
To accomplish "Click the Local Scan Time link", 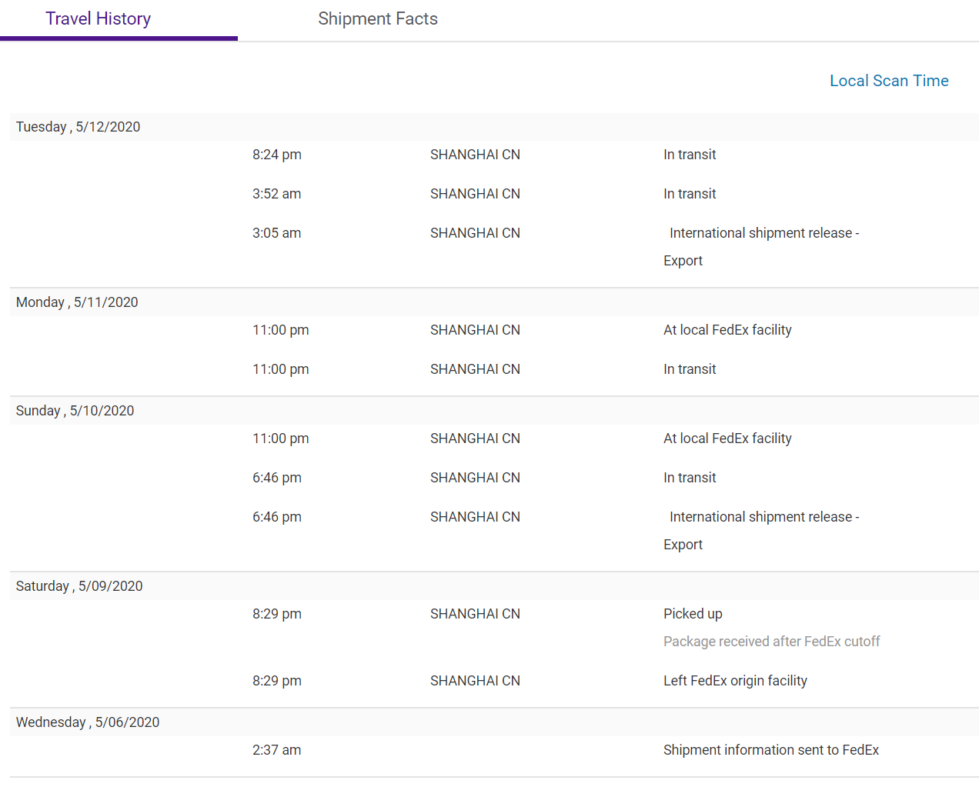I will 888,81.
